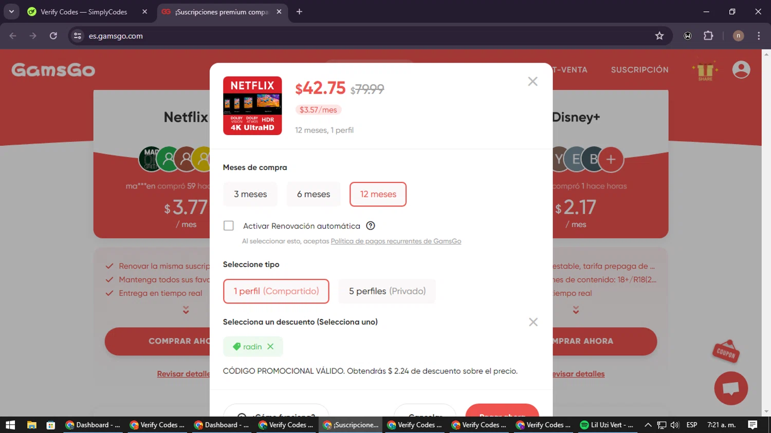771x433 pixels.
Task: Close the Netflix purchase dialog
Action: pos(533,82)
